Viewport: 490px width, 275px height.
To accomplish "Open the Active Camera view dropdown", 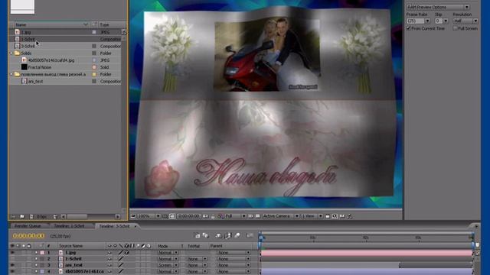I will click(281, 216).
